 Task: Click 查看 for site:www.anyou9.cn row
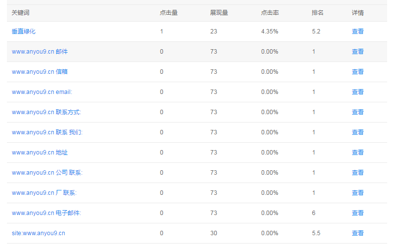[x=358, y=233]
